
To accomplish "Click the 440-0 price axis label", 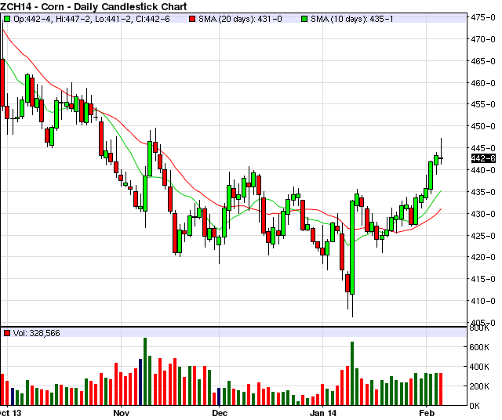I will 483,170.
